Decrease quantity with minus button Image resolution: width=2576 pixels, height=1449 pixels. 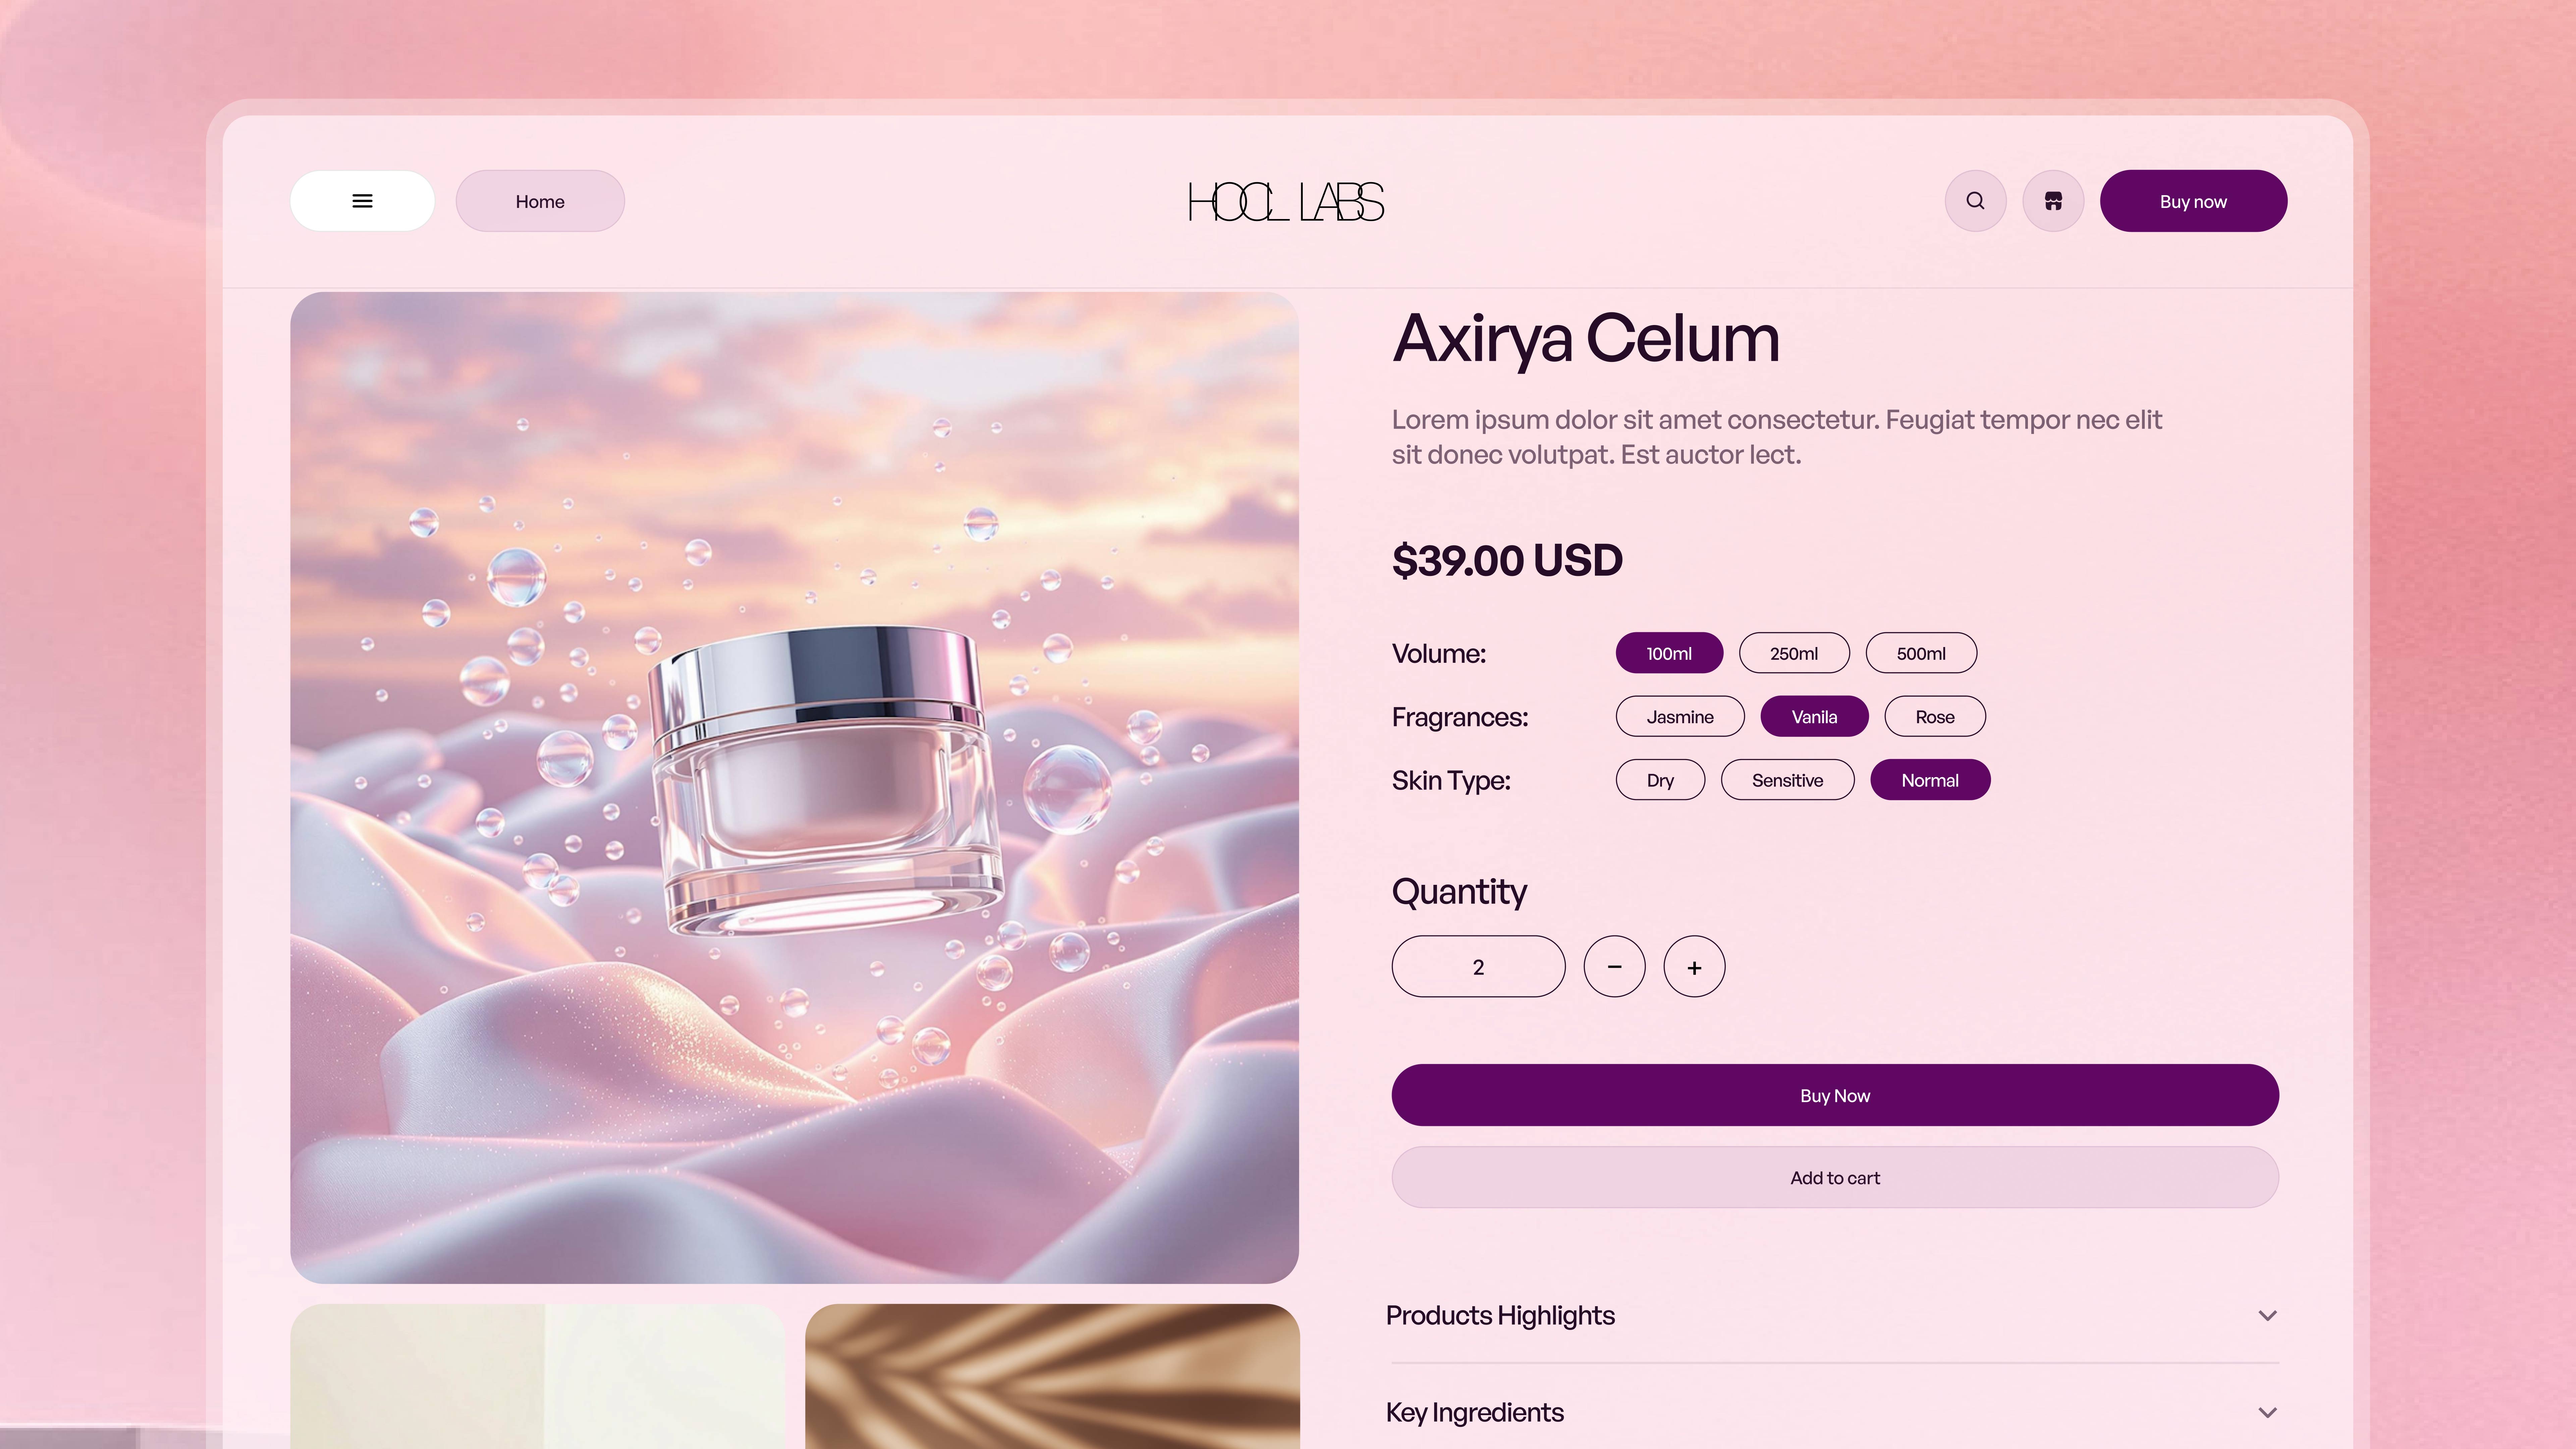[x=1614, y=967]
